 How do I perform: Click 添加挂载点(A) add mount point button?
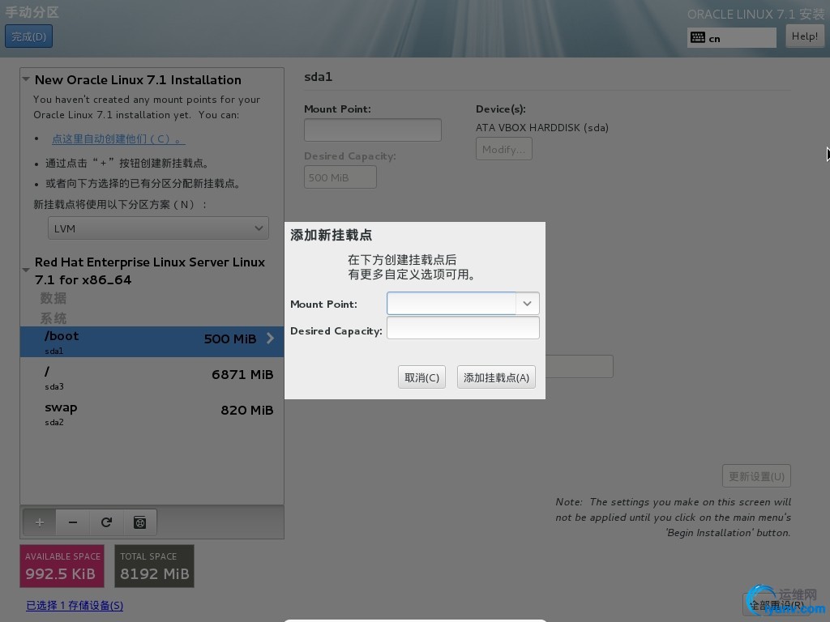(x=496, y=377)
